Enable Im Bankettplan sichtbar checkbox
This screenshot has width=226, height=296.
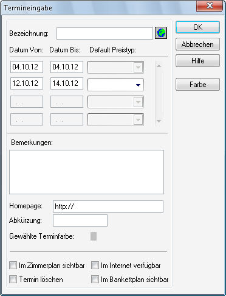(x=95, y=279)
